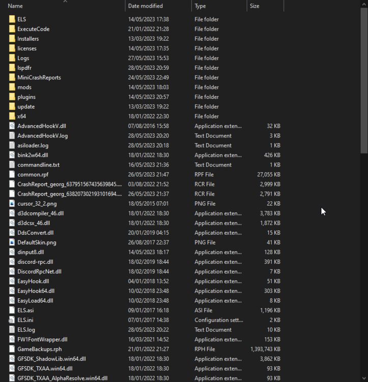
Task: Select the ELS.log text file icon
Action: click(x=12, y=330)
